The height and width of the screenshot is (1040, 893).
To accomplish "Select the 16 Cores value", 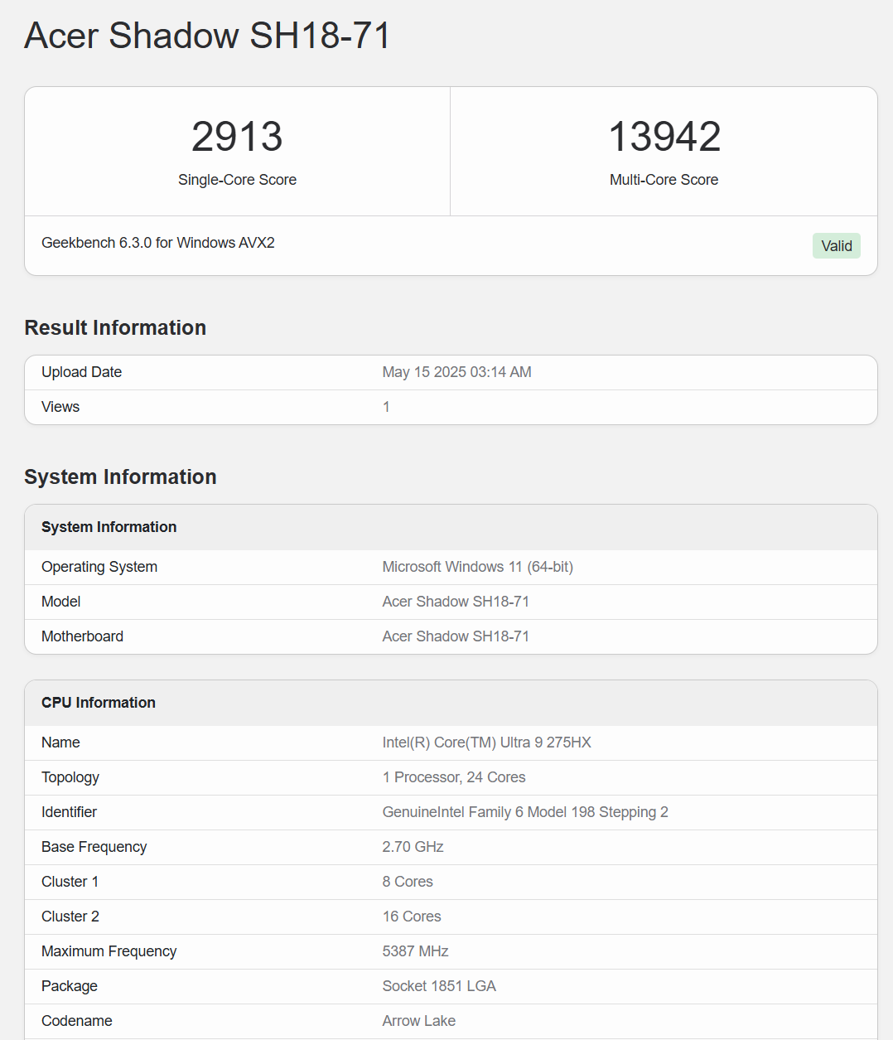I will click(412, 917).
